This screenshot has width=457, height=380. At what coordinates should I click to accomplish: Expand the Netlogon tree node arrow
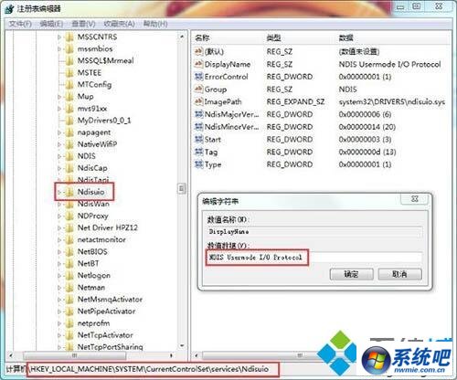[59, 276]
